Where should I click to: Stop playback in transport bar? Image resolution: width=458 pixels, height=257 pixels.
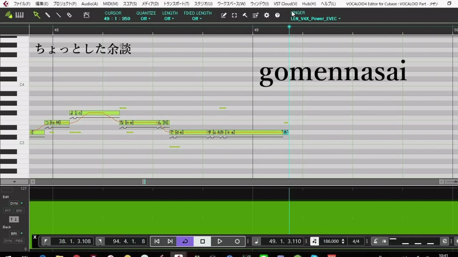click(x=202, y=241)
